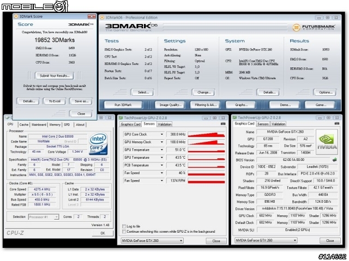The width and height of the screenshot is (349, 261).
Task: Switch to the About tab in CPU-Z
Action: 80,125
